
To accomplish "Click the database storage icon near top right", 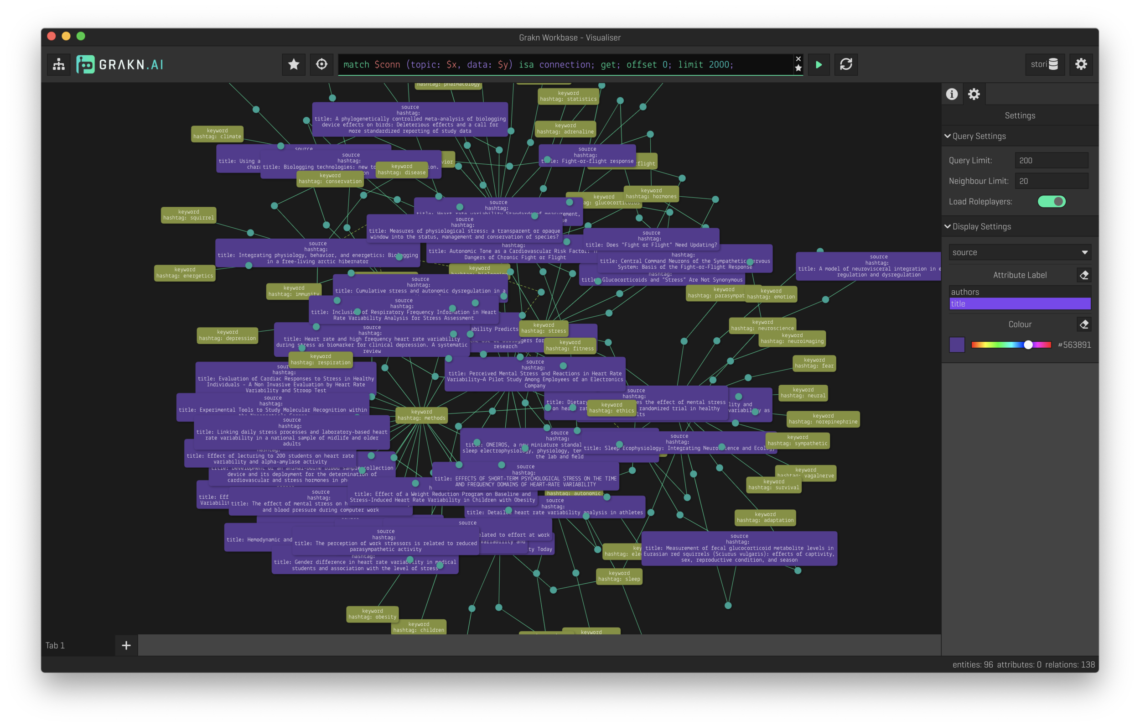I will [1052, 65].
